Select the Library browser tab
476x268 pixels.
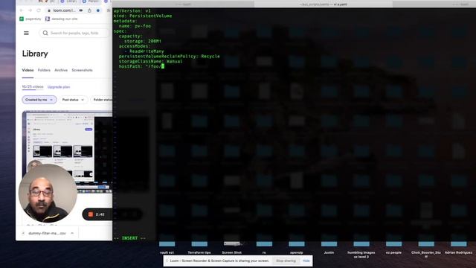pyautogui.click(x=69, y=1)
